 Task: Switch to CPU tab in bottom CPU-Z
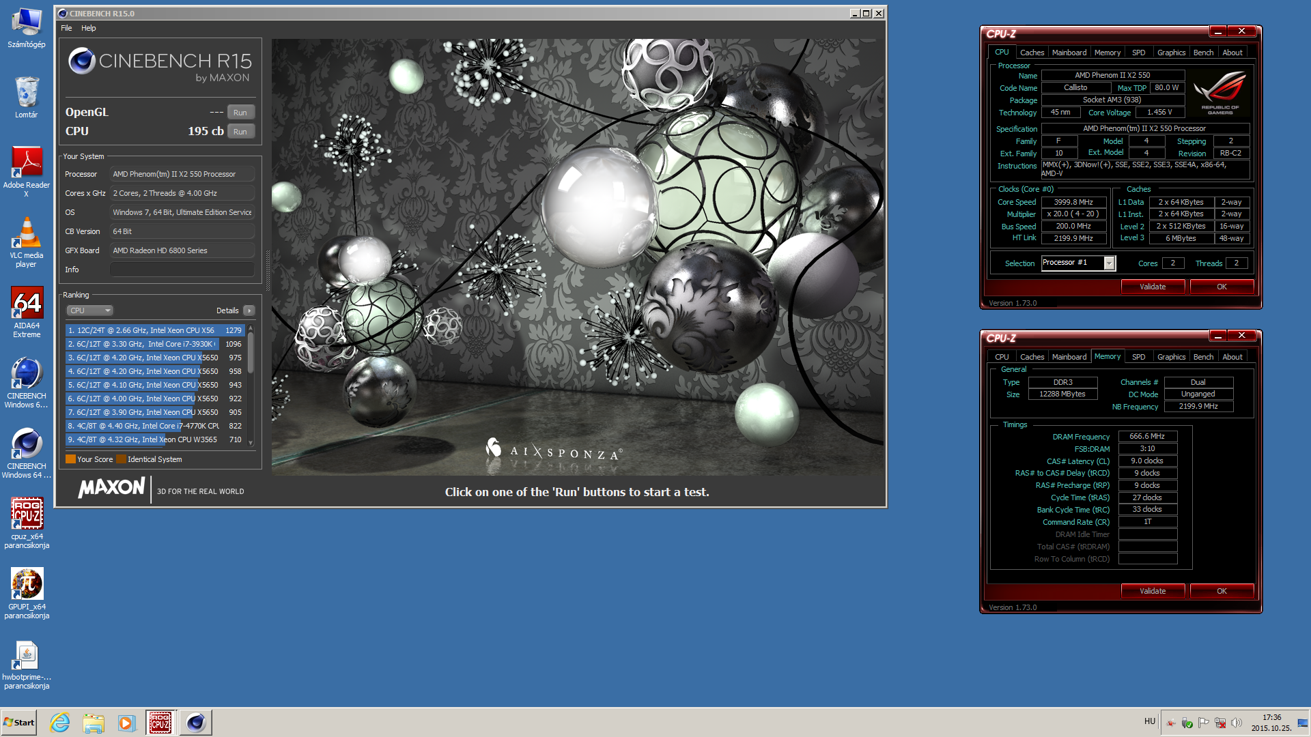(x=1002, y=357)
